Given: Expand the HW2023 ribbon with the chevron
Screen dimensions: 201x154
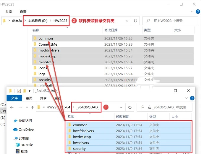Looking at the screenshot, I should point(192,11).
